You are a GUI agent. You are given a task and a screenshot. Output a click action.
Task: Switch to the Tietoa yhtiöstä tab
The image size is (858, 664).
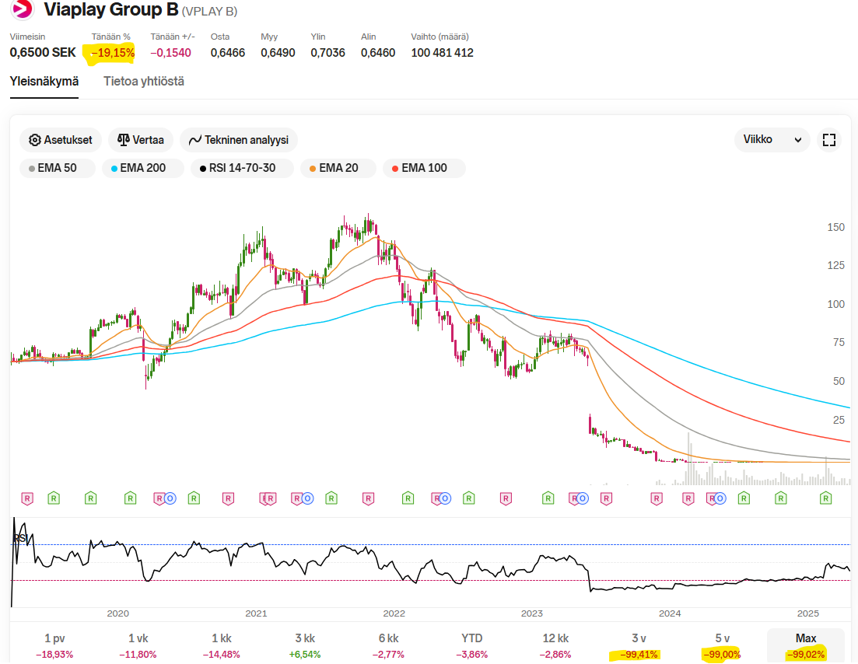pyautogui.click(x=144, y=81)
